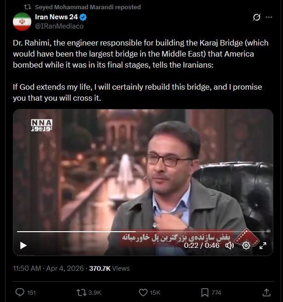Open Seyed Mohammad Marandi reposted link
The width and height of the screenshot is (283, 302).
88,7
